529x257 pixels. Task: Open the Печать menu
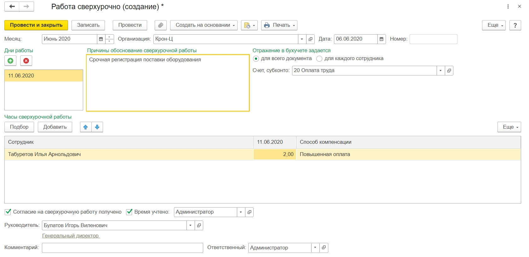(x=279, y=25)
